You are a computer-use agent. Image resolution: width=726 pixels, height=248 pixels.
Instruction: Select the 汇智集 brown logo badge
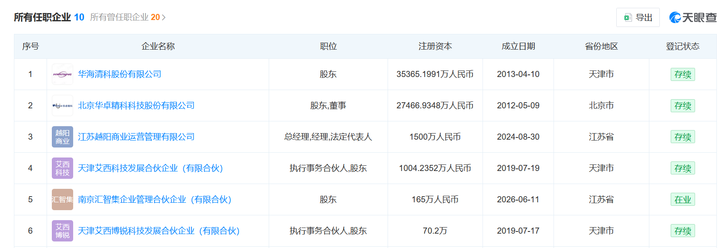(62, 200)
